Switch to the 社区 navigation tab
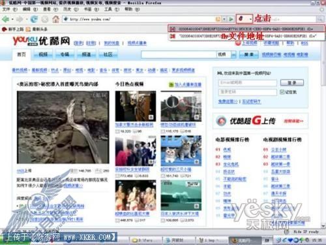Viewport: 326px width, 245px height. (108, 54)
